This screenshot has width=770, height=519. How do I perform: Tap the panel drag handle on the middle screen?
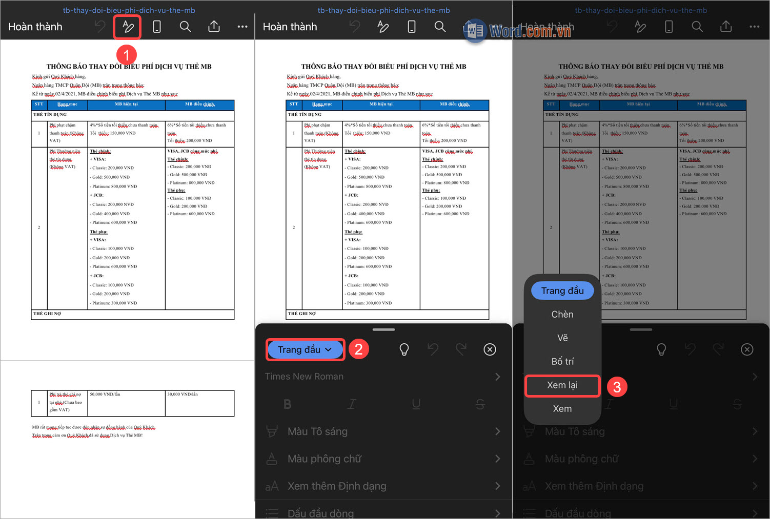coord(383,329)
